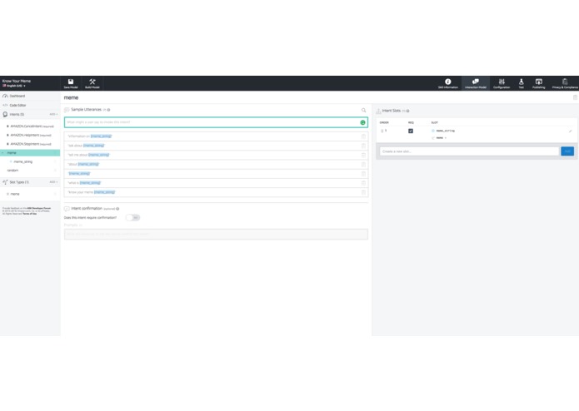Delete the "tell me about {meme_string}" utterance
This screenshot has height=411, width=579.
pyautogui.click(x=363, y=155)
